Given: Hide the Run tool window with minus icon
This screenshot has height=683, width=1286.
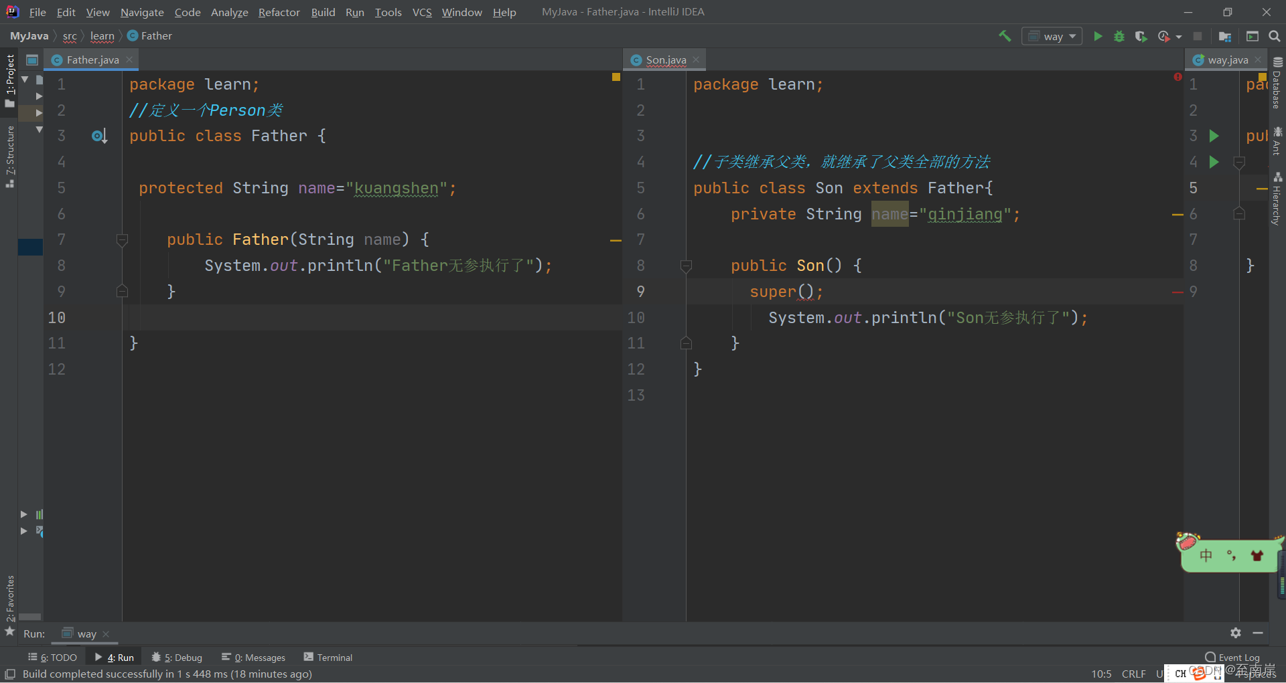Looking at the screenshot, I should (x=1258, y=633).
